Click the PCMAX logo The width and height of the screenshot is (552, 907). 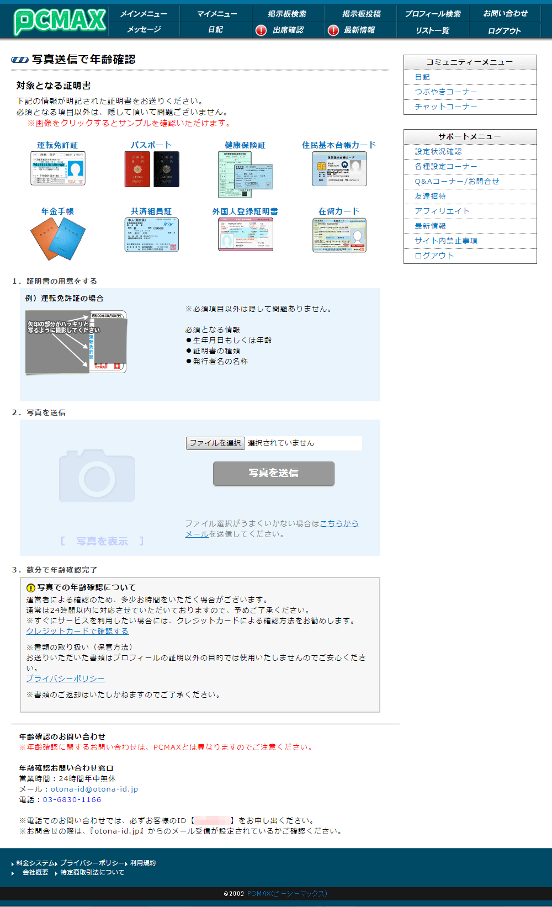click(x=60, y=21)
